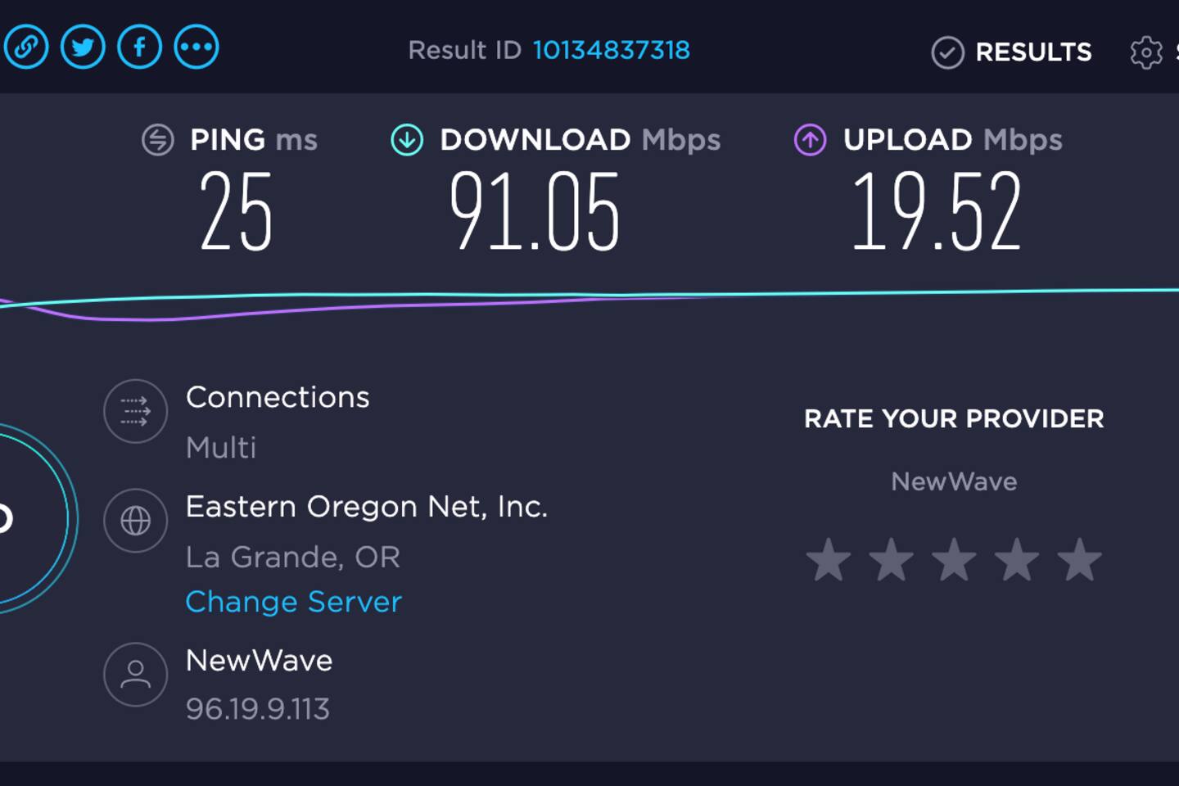Toggle the Multi connections setting
The height and width of the screenshot is (786, 1179).
[221, 448]
